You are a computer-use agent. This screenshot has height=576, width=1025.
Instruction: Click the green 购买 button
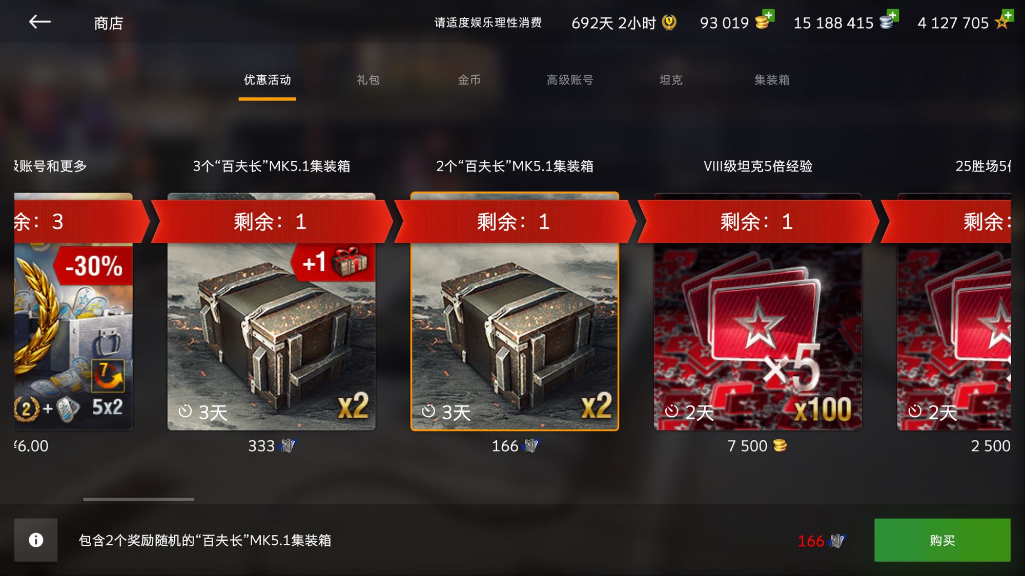pos(942,540)
